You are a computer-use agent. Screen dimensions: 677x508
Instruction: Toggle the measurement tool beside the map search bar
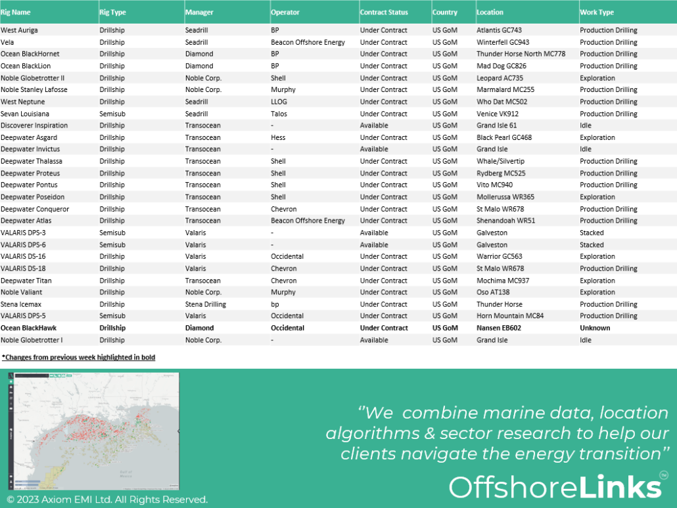click(51, 375)
